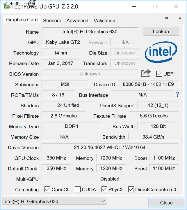
Task: Click the GPU Clock 350 MHz value
Action: (x=56, y=157)
